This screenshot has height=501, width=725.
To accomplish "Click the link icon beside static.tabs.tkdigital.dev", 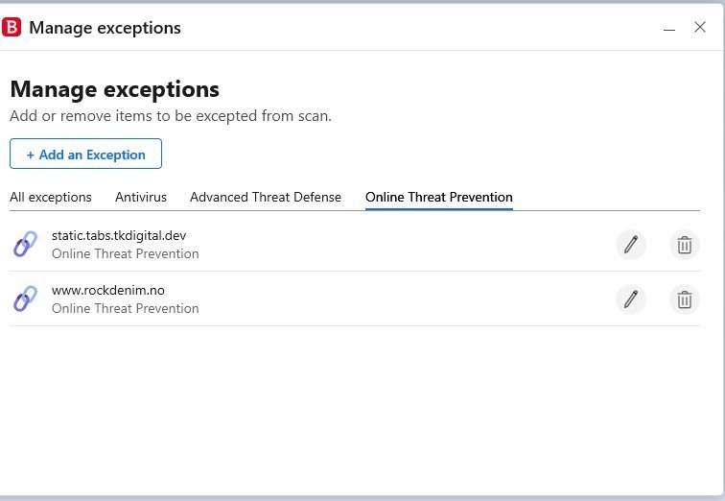I will tap(26, 244).
